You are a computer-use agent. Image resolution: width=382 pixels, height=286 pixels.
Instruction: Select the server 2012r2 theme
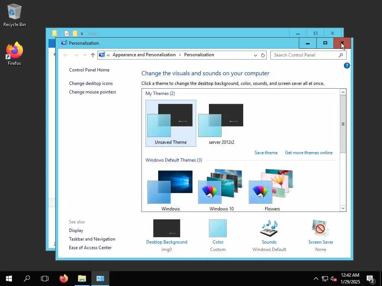(x=221, y=123)
